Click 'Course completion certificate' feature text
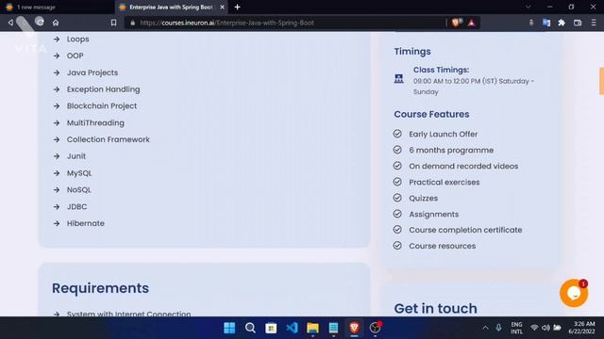The width and height of the screenshot is (604, 339). (x=465, y=230)
